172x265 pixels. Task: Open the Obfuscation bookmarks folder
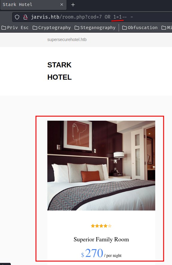(140, 28)
